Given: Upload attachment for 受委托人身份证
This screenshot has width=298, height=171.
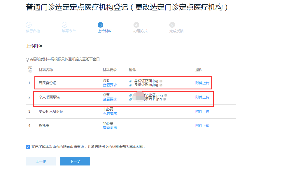Looking at the screenshot, I should [x=202, y=111].
